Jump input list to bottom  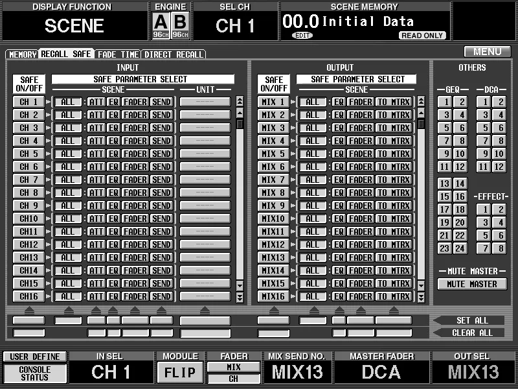240,298
